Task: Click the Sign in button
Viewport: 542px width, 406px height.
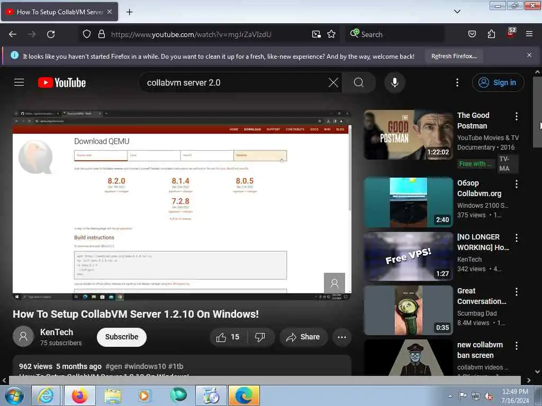Action: pyautogui.click(x=498, y=82)
